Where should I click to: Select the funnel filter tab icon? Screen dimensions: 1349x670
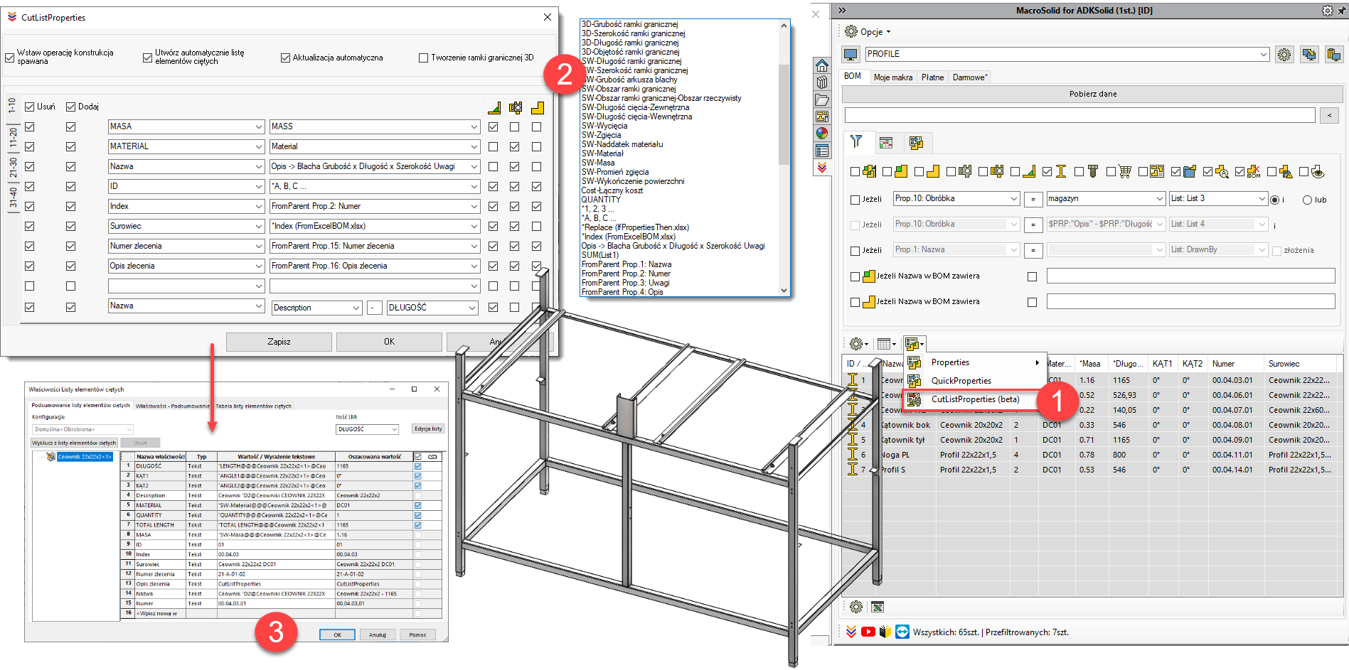pyautogui.click(x=856, y=142)
